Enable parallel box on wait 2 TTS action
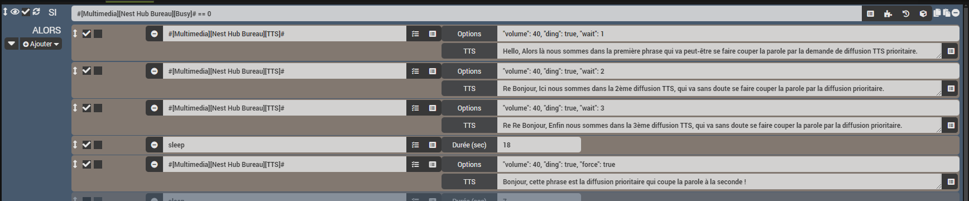Screen dimensions: 969x201 click(98, 70)
